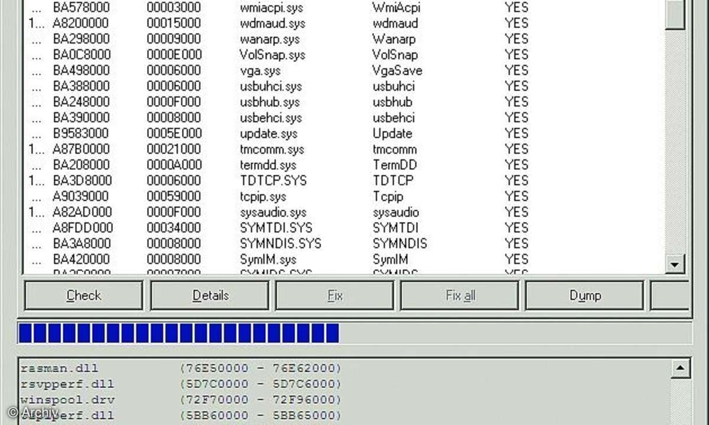Click the rasman.dll log entry

click(59, 368)
